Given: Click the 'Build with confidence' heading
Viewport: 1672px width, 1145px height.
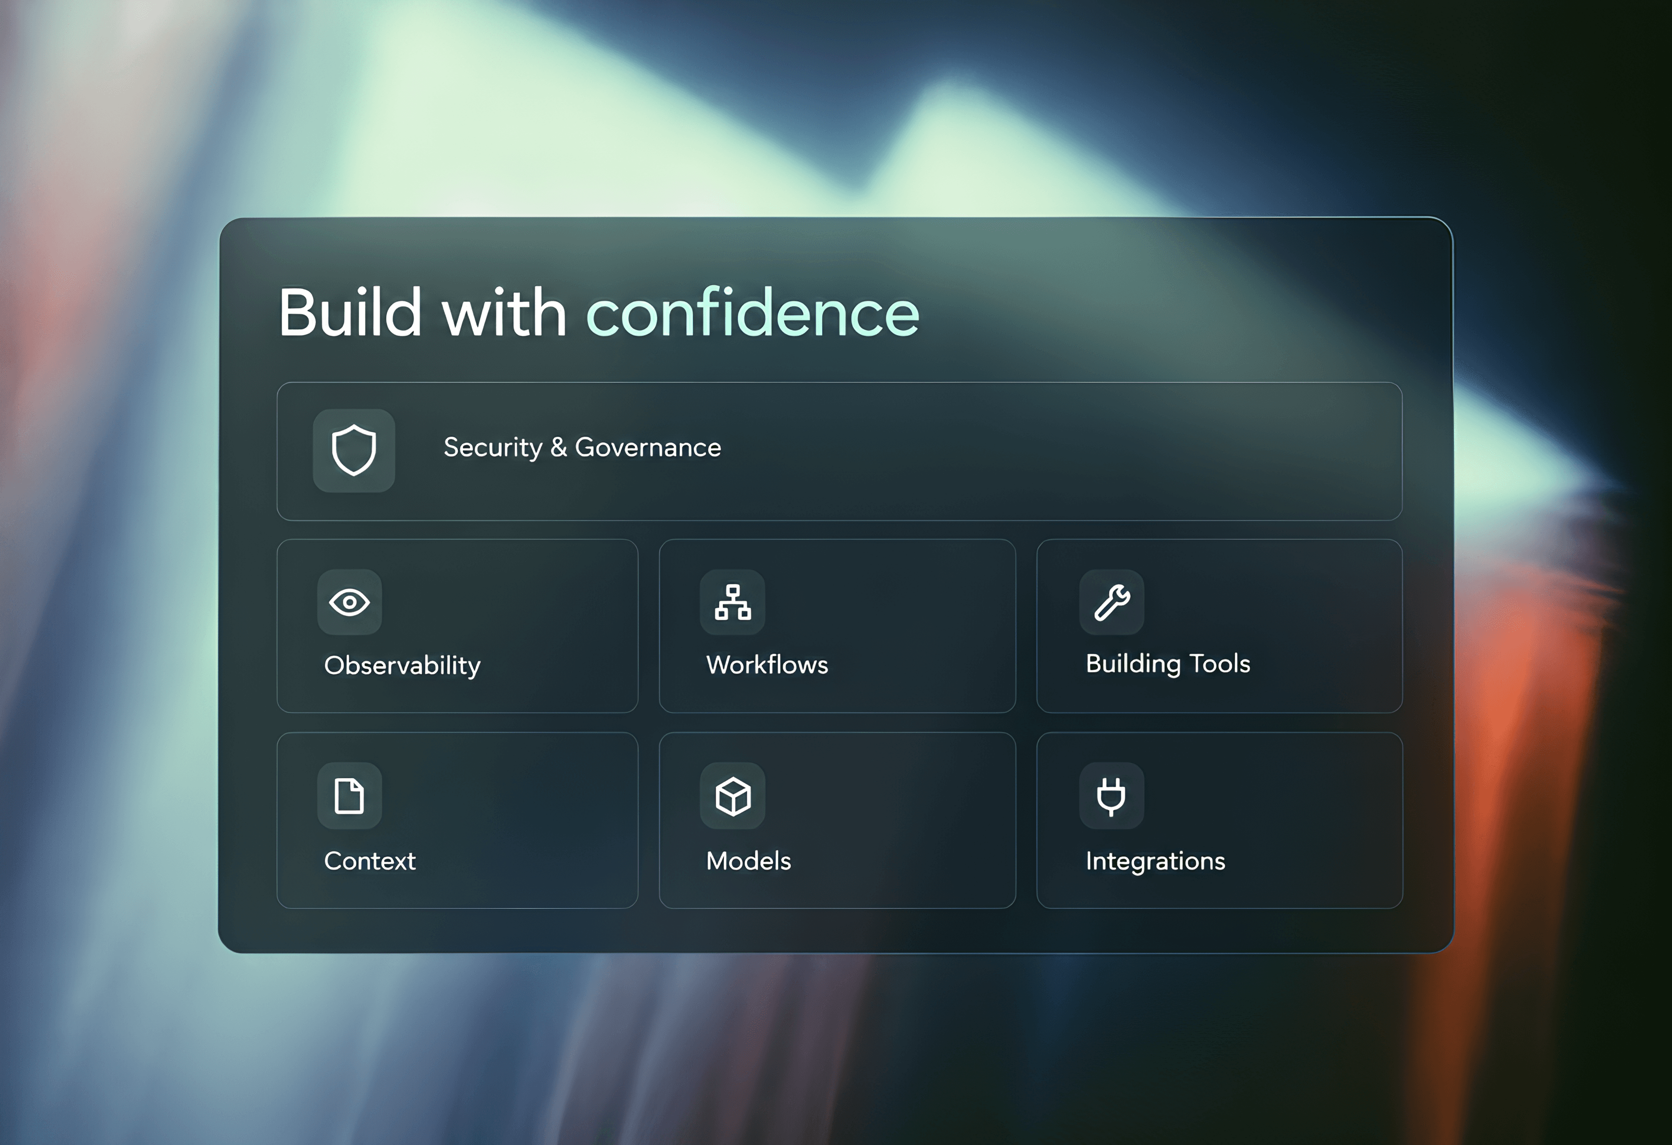Looking at the screenshot, I should (599, 312).
